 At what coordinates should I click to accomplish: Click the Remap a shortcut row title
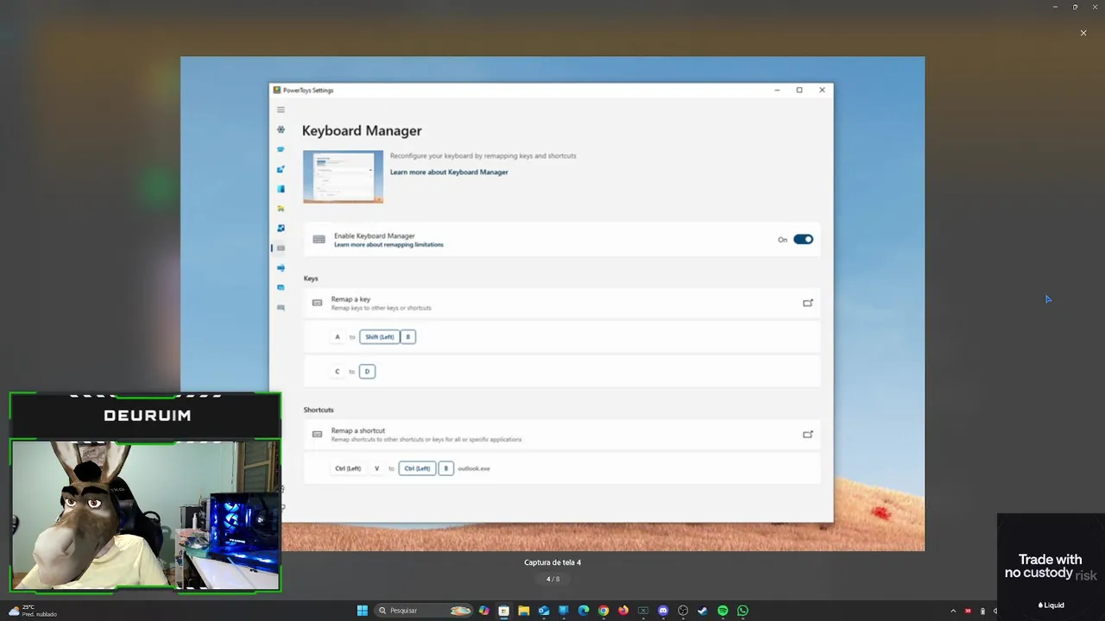pyautogui.click(x=358, y=430)
